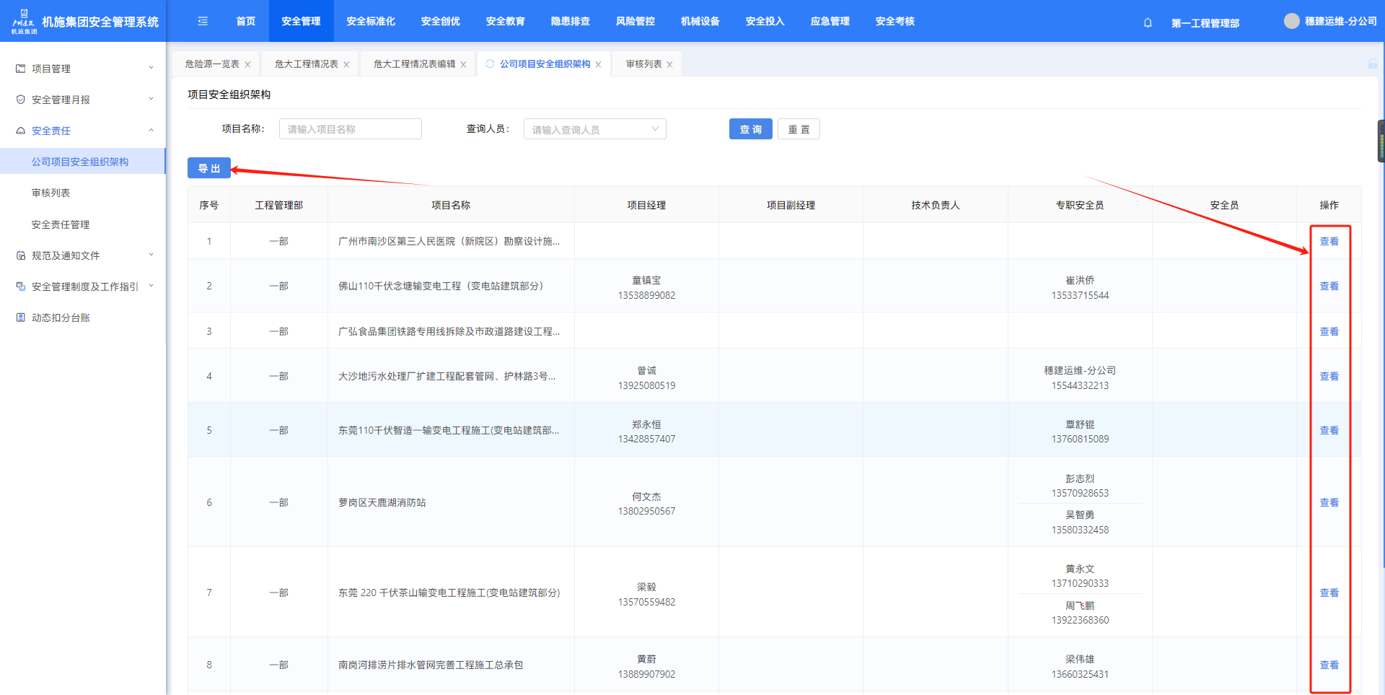Viewport: 1385px width, 695px height.
Task: Click the notification bell icon
Action: 1148,22
